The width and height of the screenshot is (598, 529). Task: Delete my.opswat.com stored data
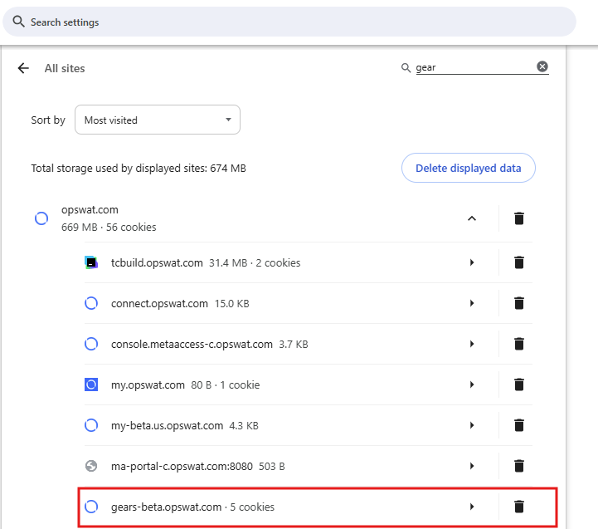click(x=519, y=385)
